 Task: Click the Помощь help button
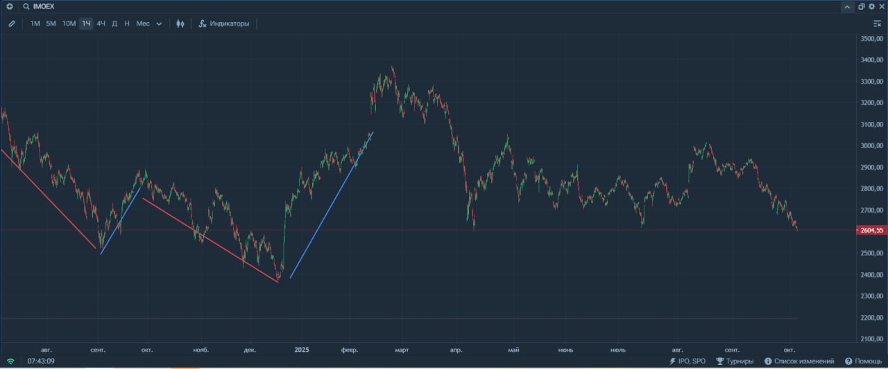(x=864, y=361)
